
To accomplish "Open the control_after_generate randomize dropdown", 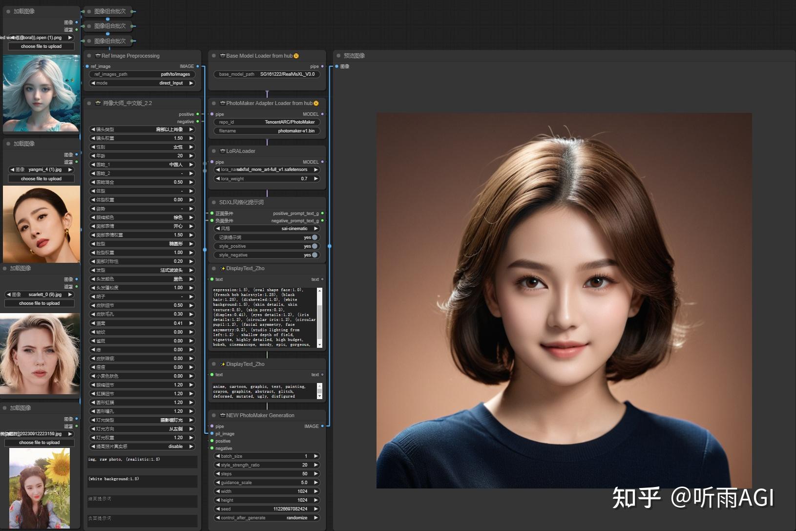I will point(267,517).
